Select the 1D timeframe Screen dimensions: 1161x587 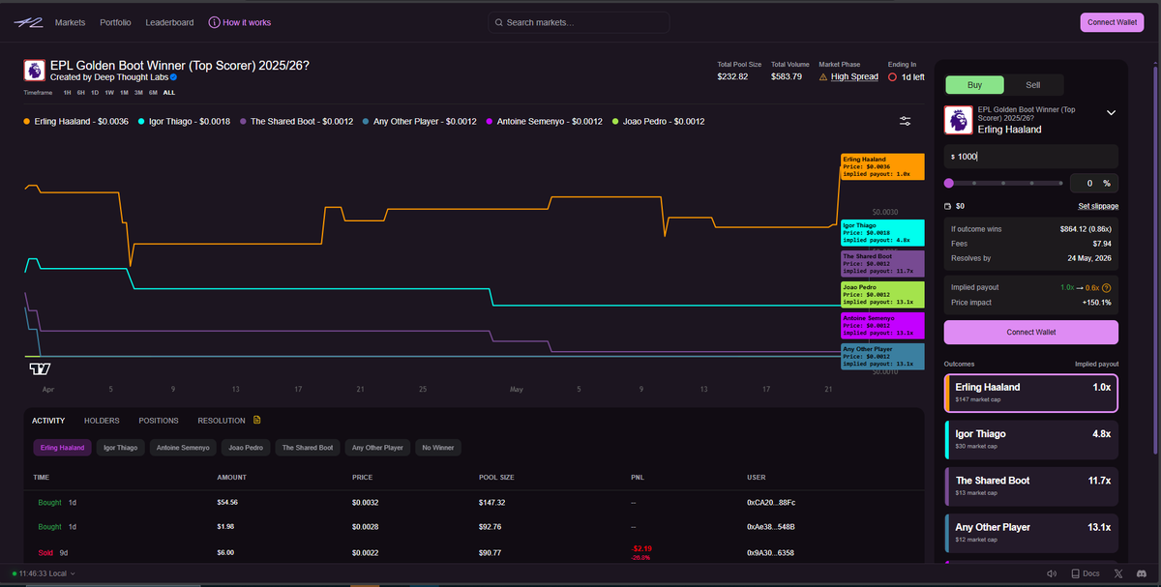point(95,93)
